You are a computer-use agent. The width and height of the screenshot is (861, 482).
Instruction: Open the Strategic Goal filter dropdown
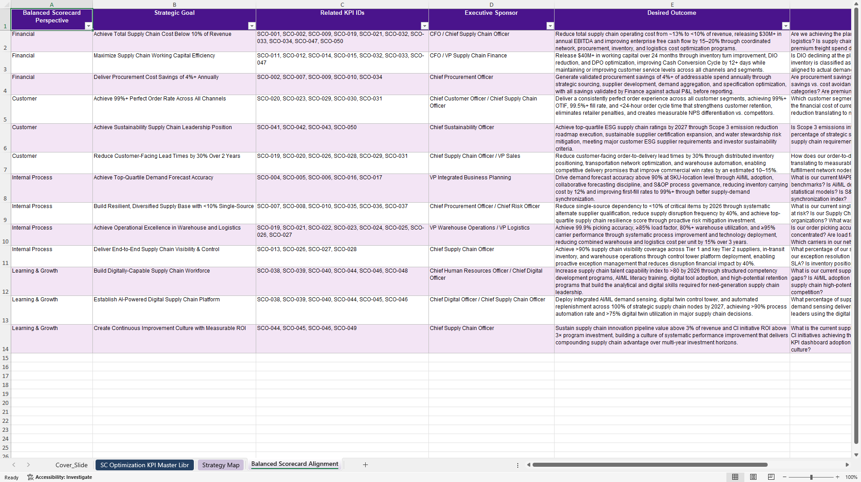tap(252, 26)
